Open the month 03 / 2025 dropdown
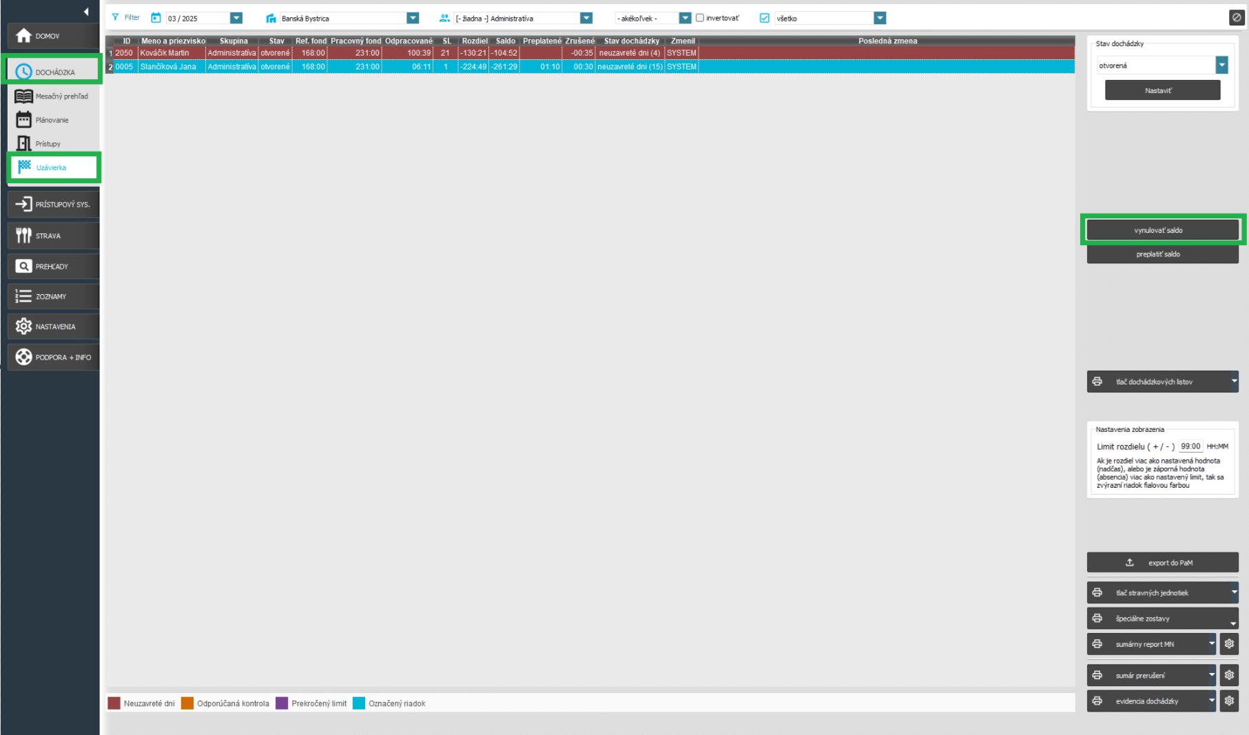 pos(236,19)
